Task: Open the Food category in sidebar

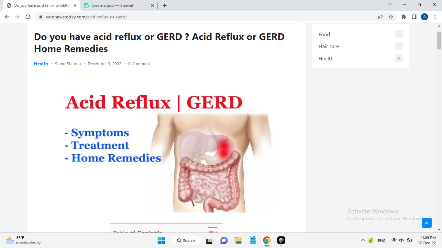Action: tap(324, 34)
